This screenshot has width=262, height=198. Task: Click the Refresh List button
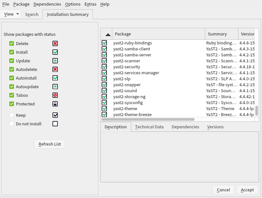coord(50,144)
